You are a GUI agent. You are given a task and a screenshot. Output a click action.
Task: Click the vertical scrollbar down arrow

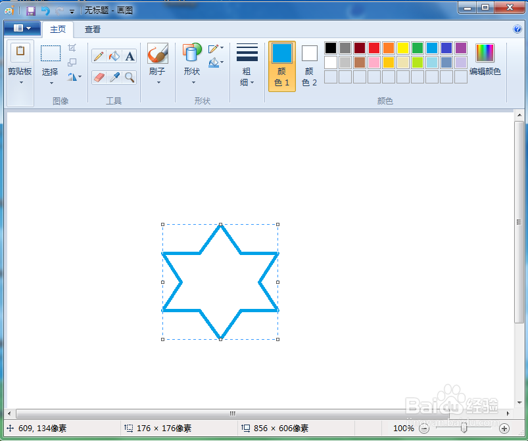(519, 403)
